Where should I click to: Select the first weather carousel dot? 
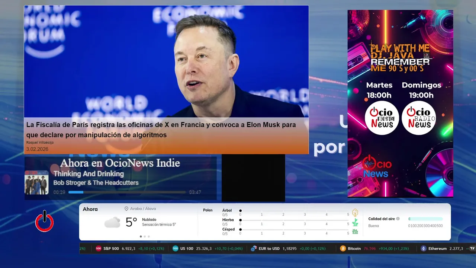pos(141,236)
